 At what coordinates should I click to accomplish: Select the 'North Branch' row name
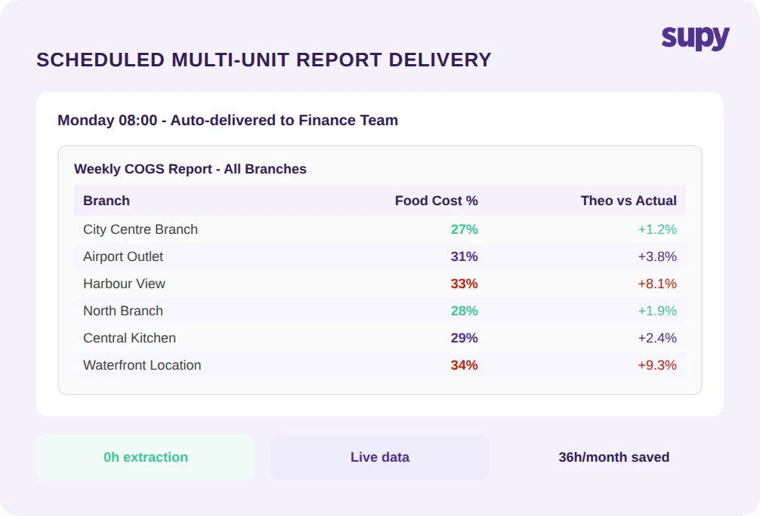click(x=123, y=311)
